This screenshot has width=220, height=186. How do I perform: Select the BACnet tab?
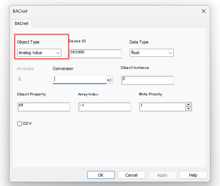tap(22, 24)
